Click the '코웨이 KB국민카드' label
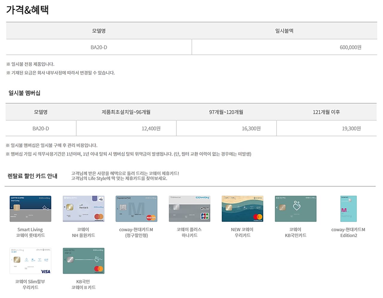Image resolution: width=383 pixels, height=298 pixels. (x=296, y=232)
